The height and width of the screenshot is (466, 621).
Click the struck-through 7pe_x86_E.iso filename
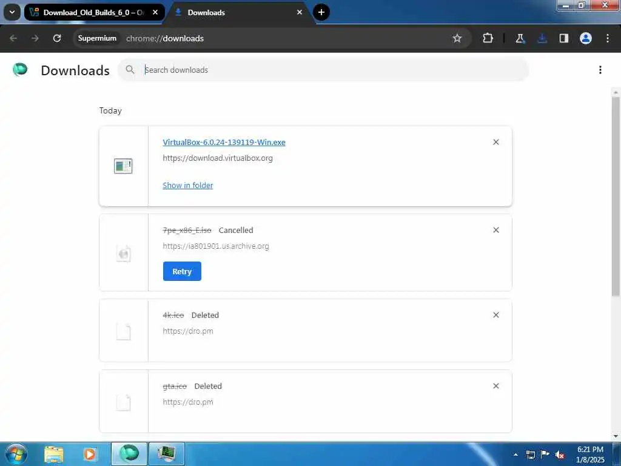187,230
